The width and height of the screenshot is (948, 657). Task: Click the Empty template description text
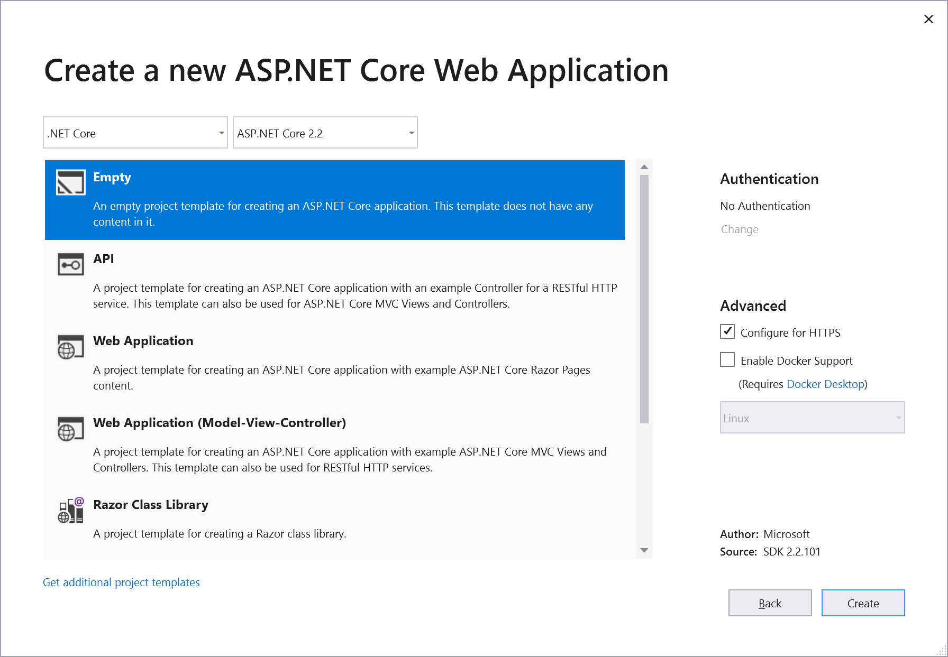coord(343,214)
